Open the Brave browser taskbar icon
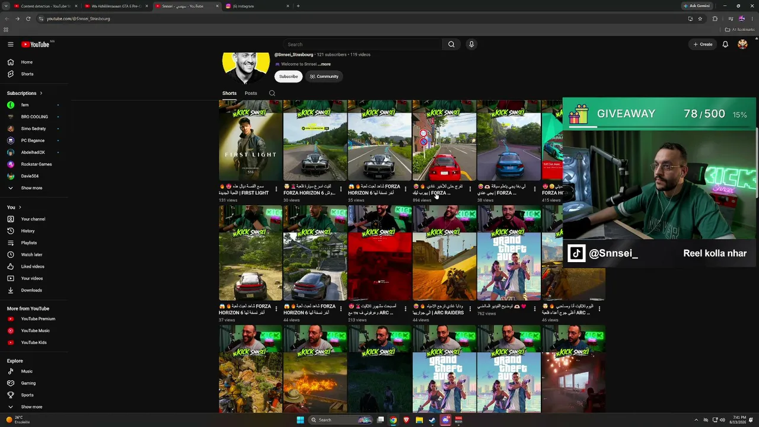The height and width of the screenshot is (427, 759). coord(406,420)
